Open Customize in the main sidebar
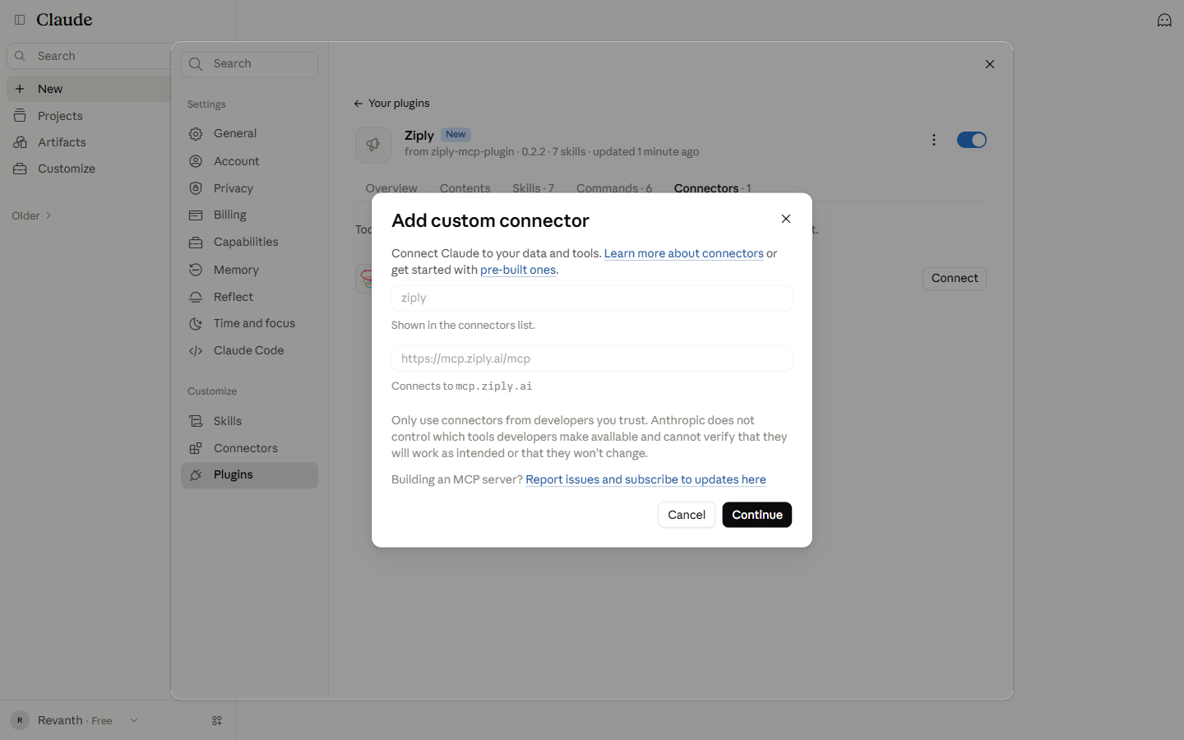This screenshot has height=740, width=1184. pyautogui.click(x=67, y=169)
